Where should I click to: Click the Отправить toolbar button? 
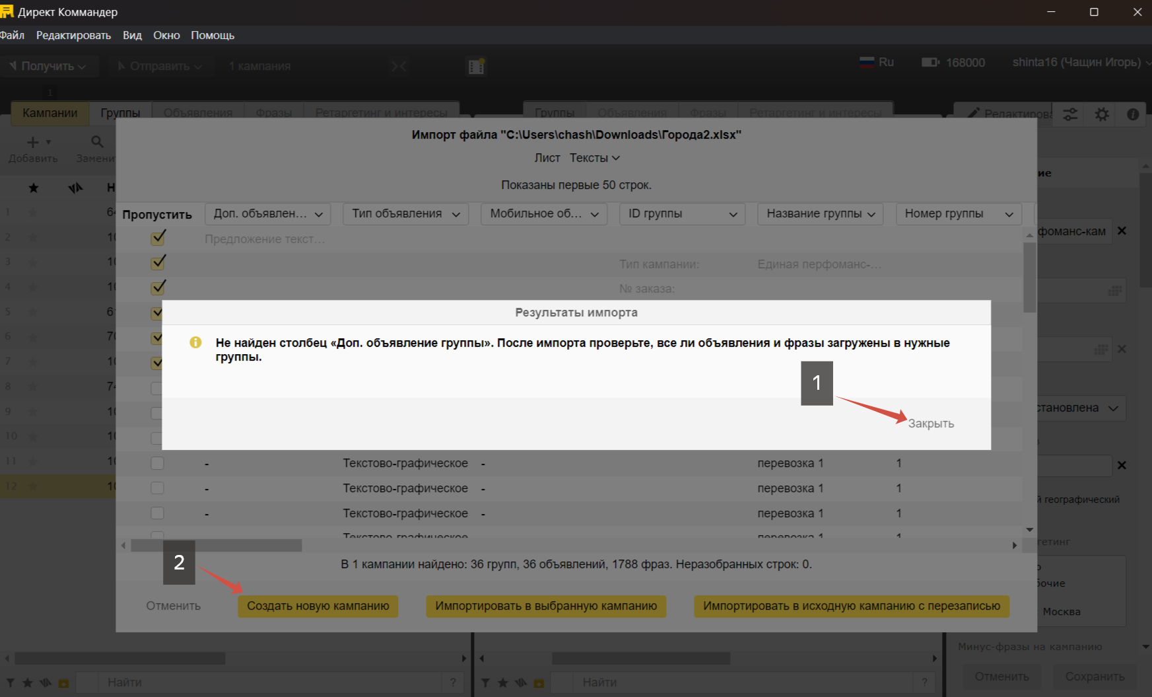pyautogui.click(x=160, y=66)
